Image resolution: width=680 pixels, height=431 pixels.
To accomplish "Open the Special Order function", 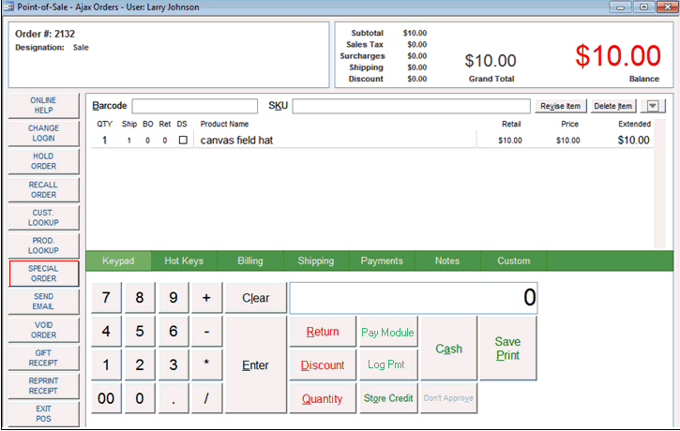I will [x=43, y=274].
